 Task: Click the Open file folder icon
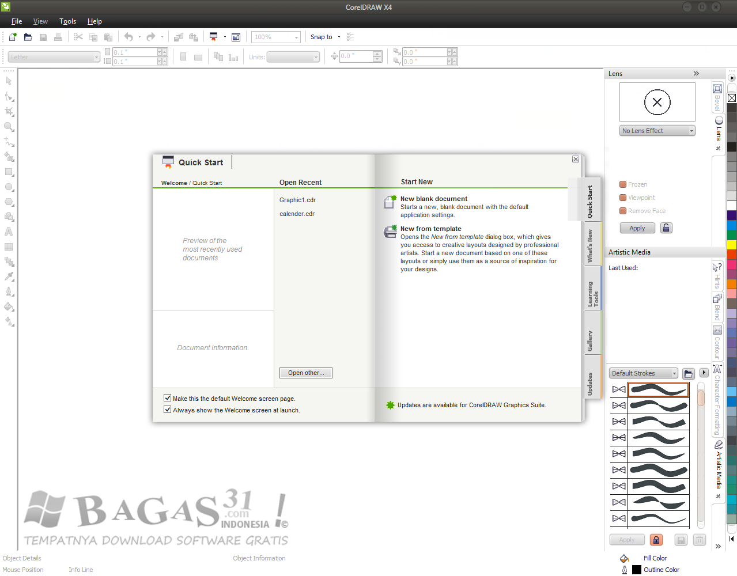pyautogui.click(x=28, y=37)
